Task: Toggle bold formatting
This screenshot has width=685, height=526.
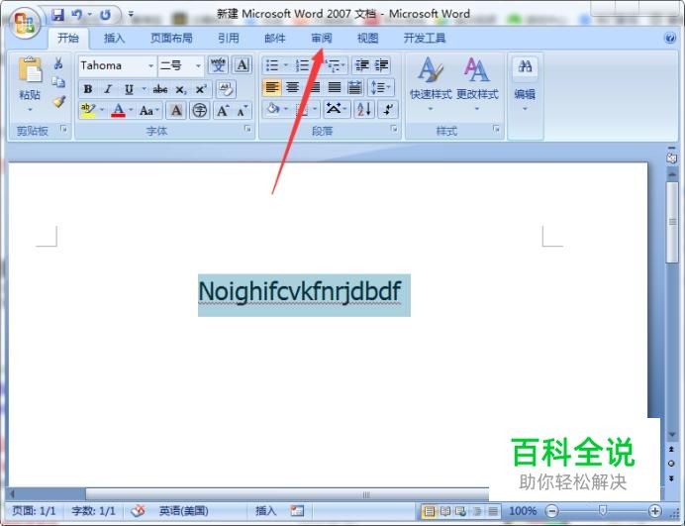Action: pos(88,89)
